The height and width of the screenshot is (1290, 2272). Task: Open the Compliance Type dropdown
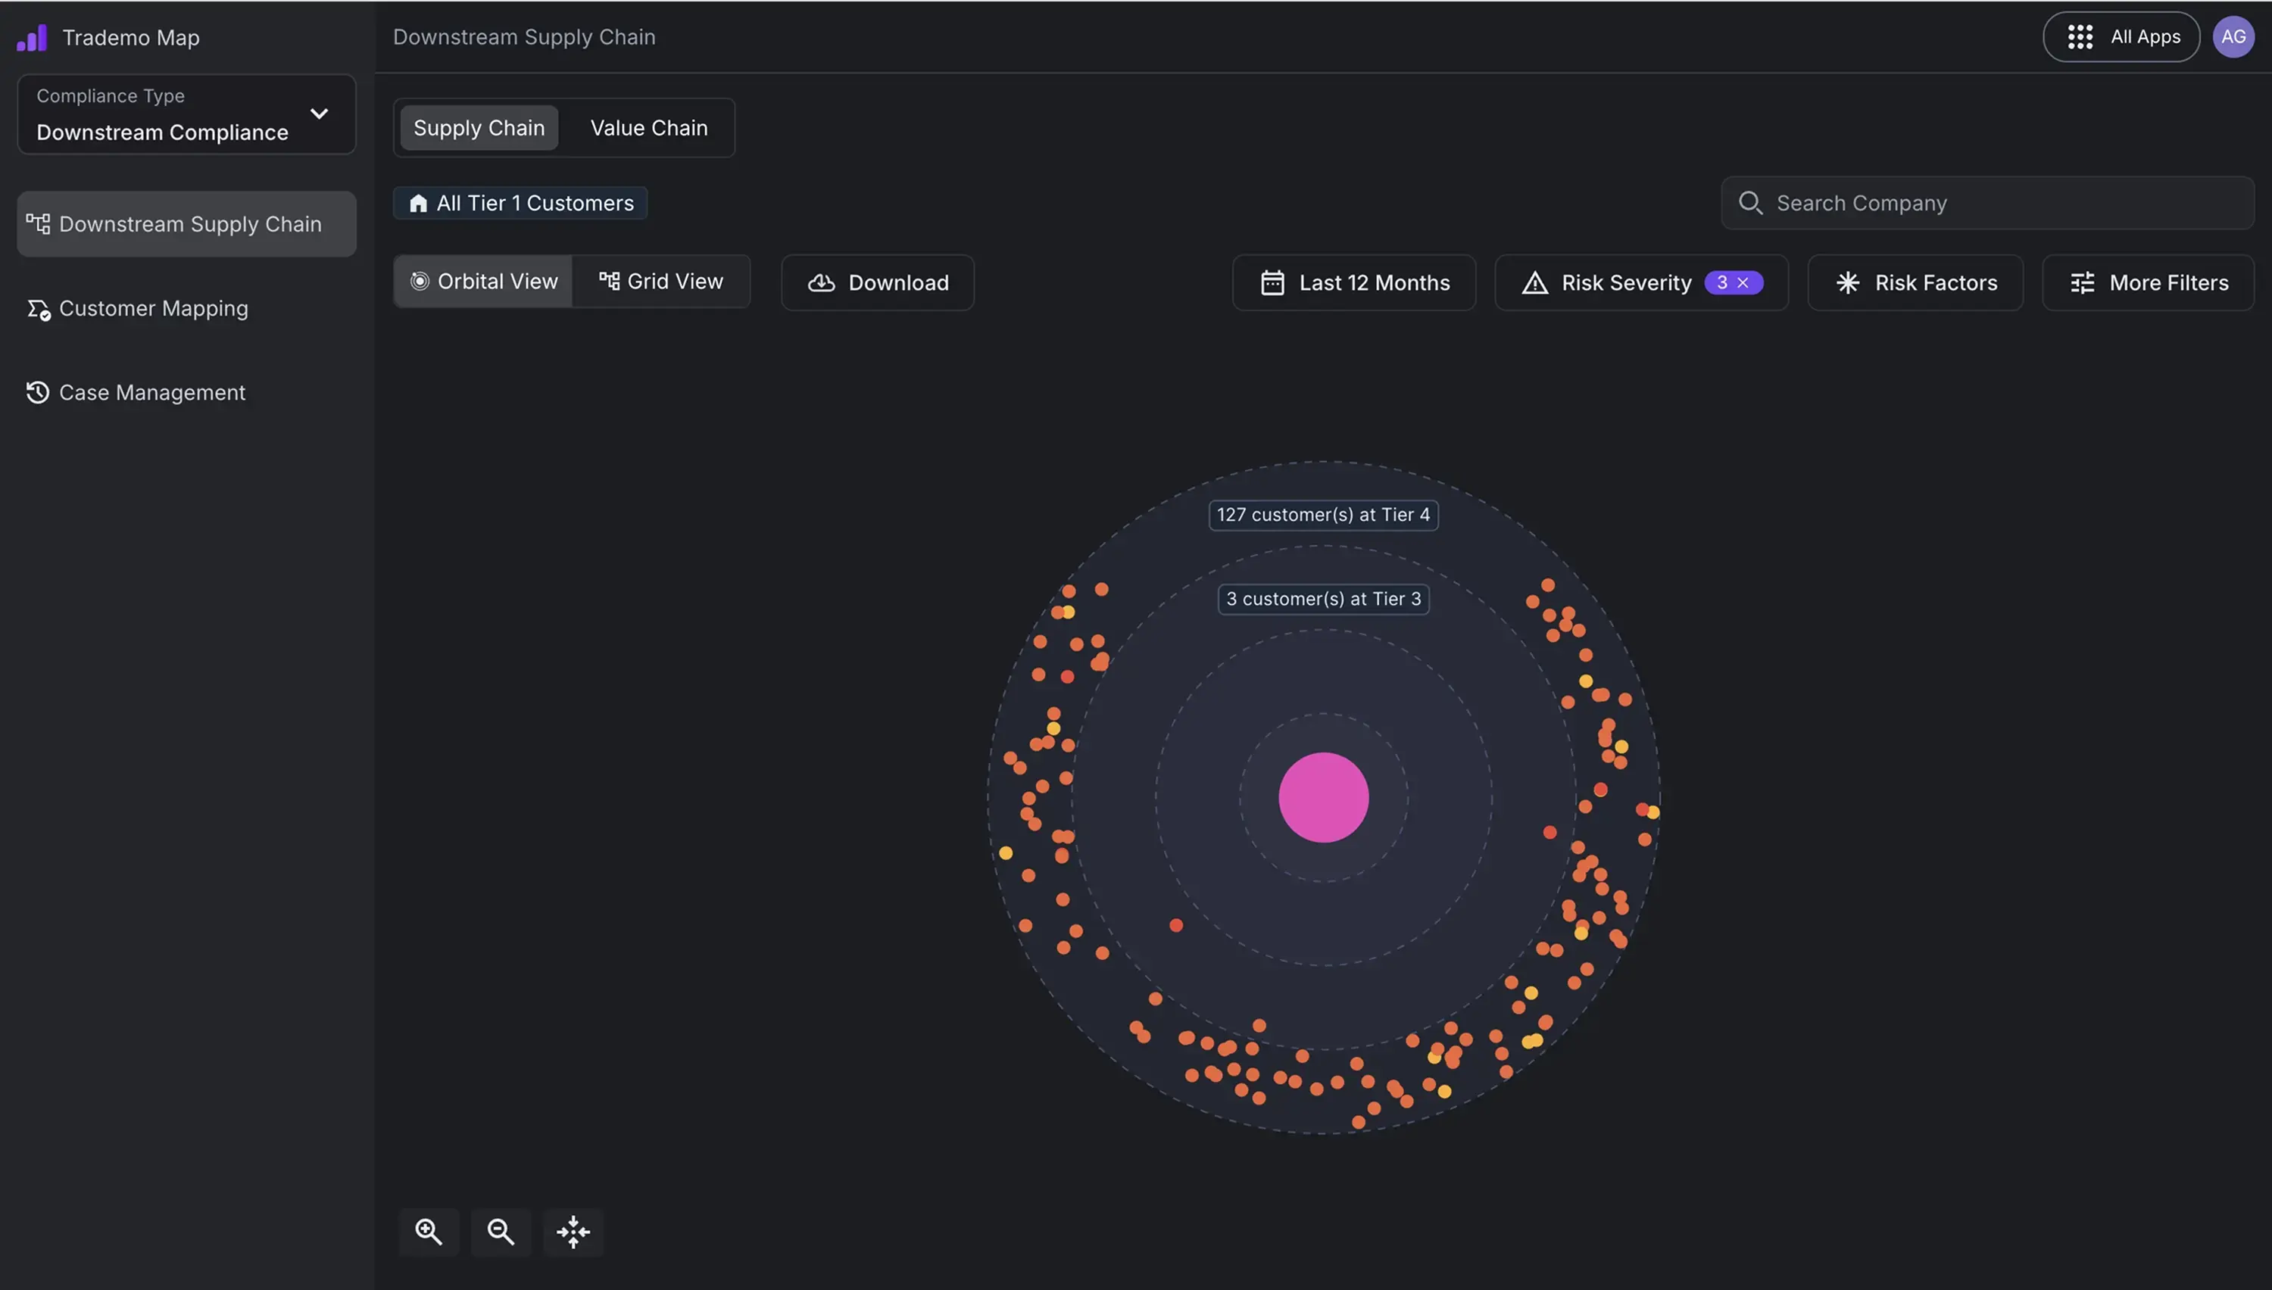(x=186, y=114)
